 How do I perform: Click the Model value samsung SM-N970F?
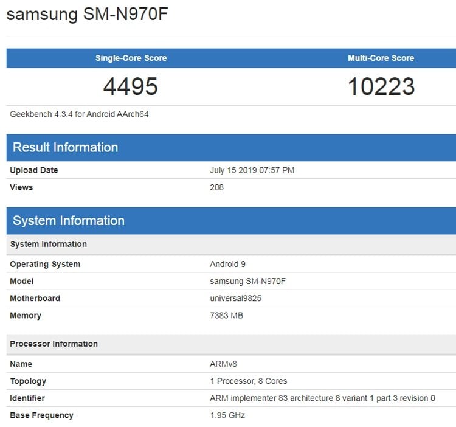pos(248,281)
